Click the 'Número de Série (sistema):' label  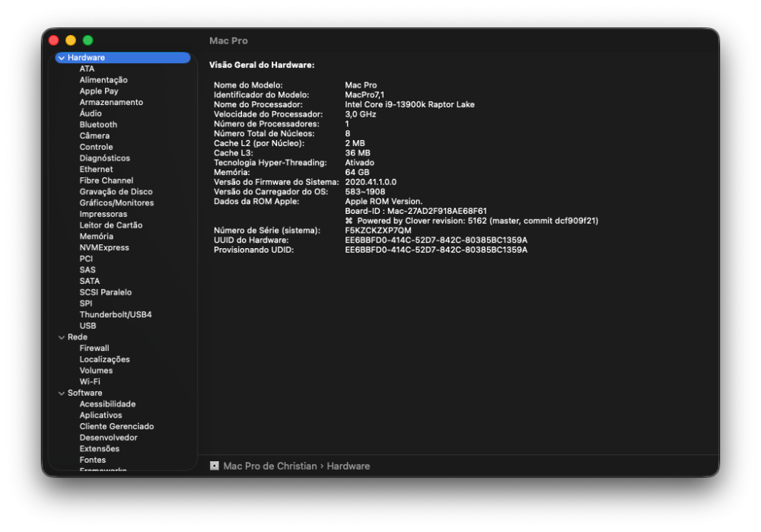tap(267, 230)
